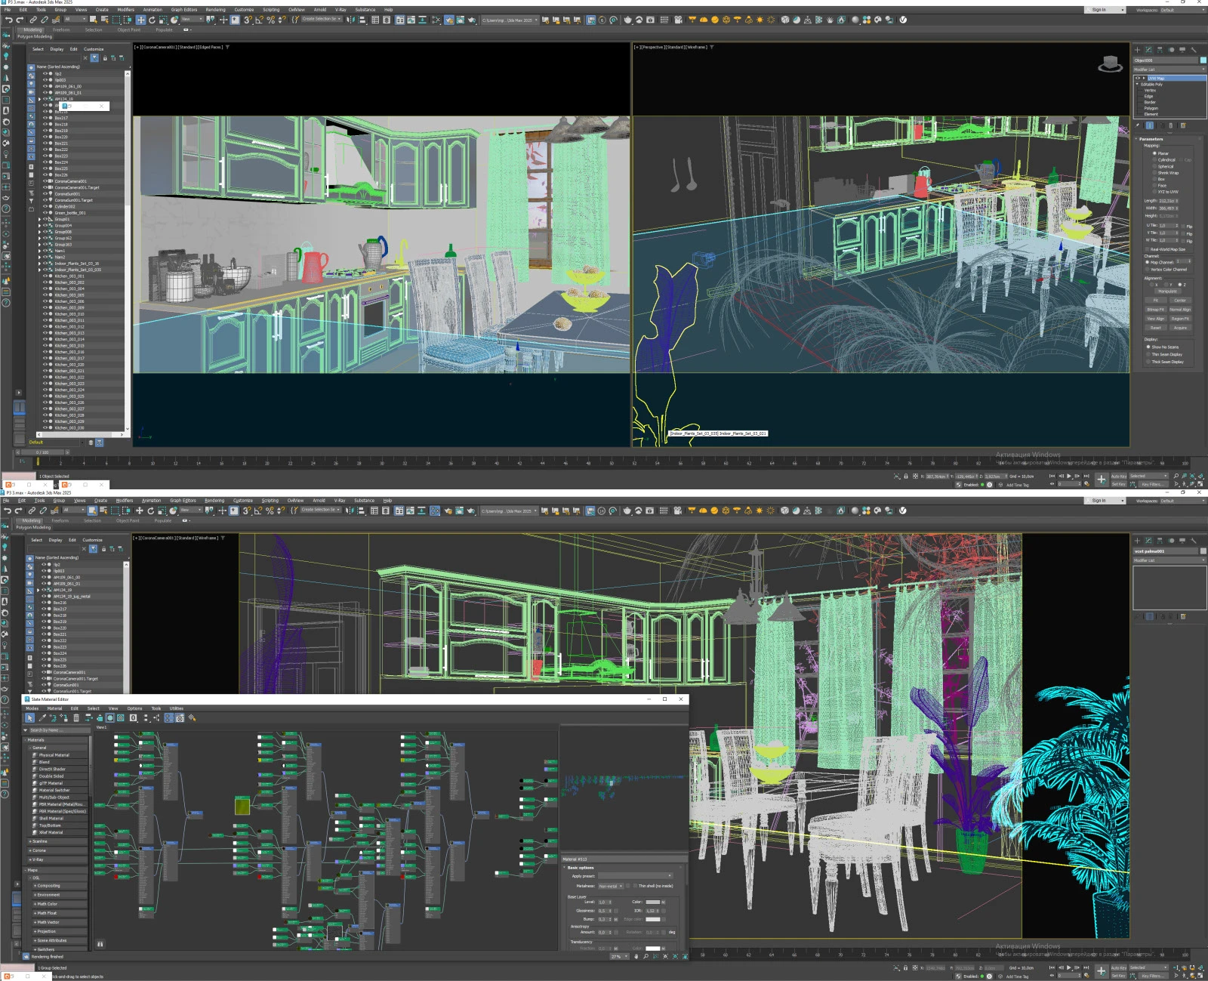
Task: Select the Cylindrical mapping radio button
Action: tap(1154, 160)
